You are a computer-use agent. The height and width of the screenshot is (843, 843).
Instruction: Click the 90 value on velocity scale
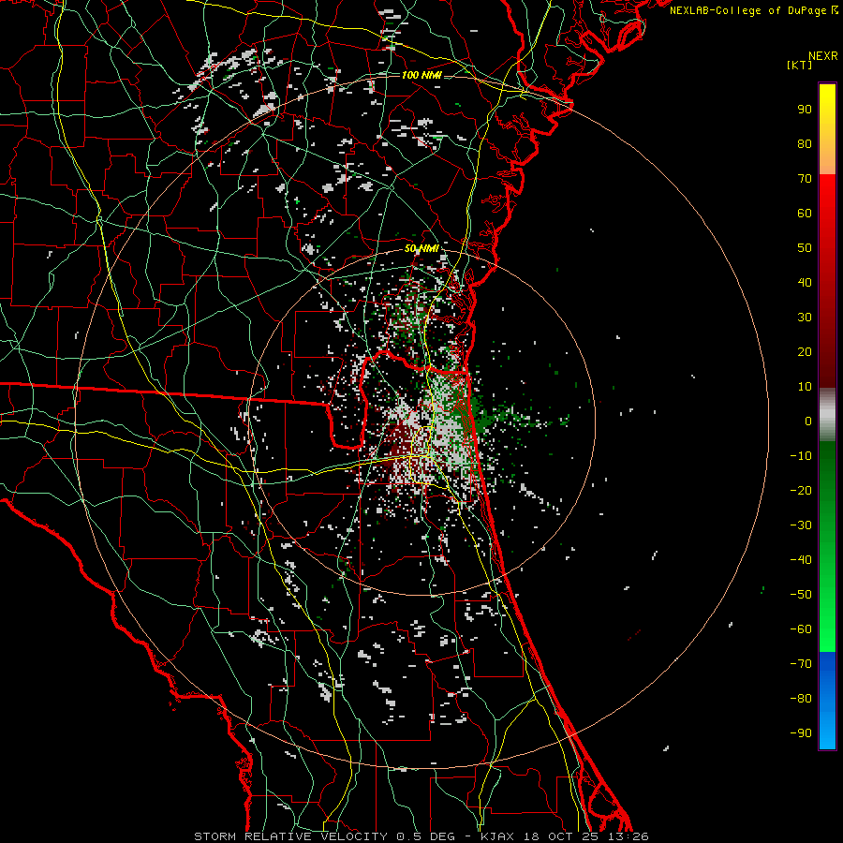[x=805, y=110]
